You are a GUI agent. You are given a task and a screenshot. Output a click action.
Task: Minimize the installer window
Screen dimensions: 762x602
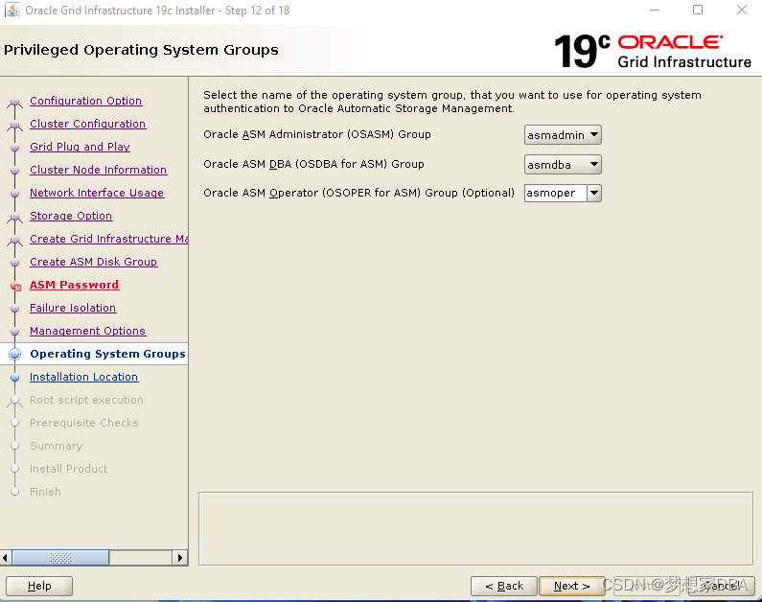pyautogui.click(x=655, y=10)
